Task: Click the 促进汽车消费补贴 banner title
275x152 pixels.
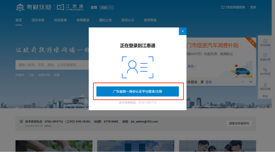Action: point(212,45)
